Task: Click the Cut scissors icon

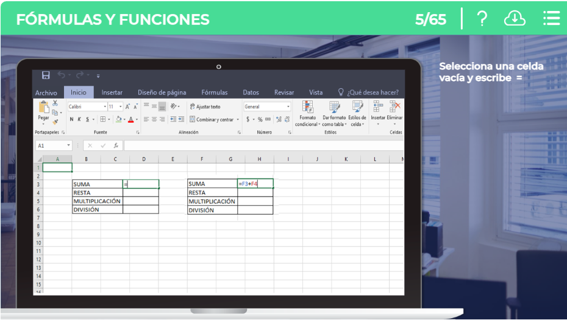Action: point(55,103)
